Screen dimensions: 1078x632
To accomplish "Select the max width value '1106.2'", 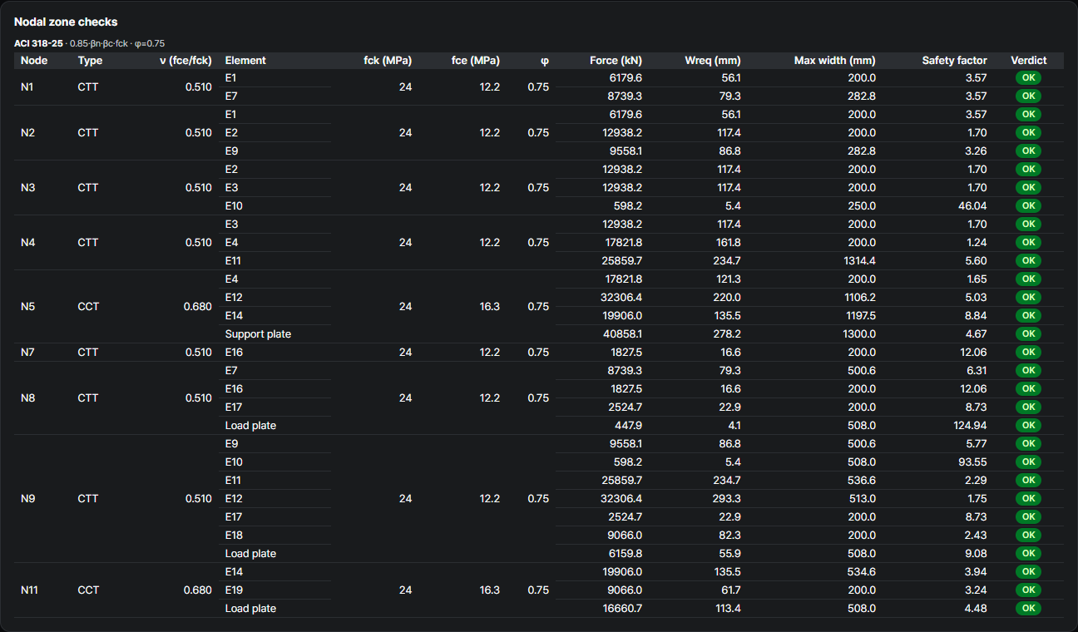I will [859, 297].
